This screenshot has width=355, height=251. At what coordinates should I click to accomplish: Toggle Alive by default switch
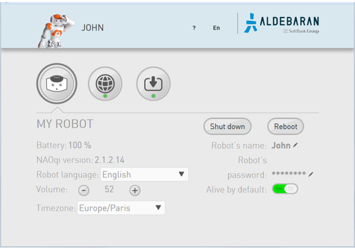285,189
